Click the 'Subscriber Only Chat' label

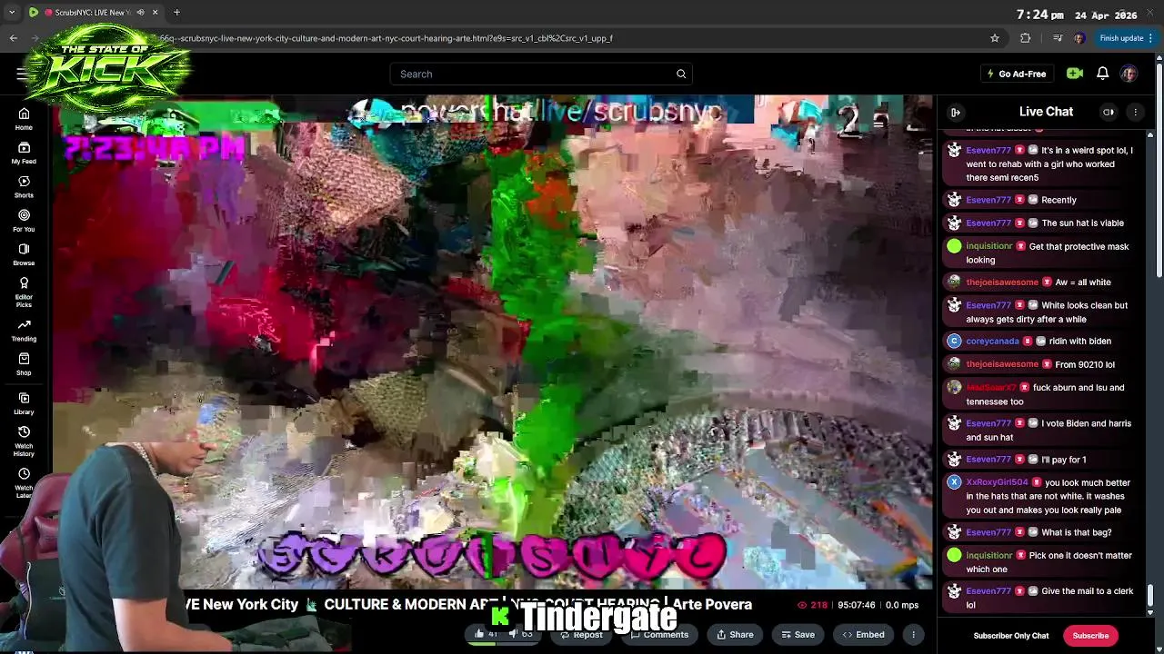click(x=1011, y=636)
